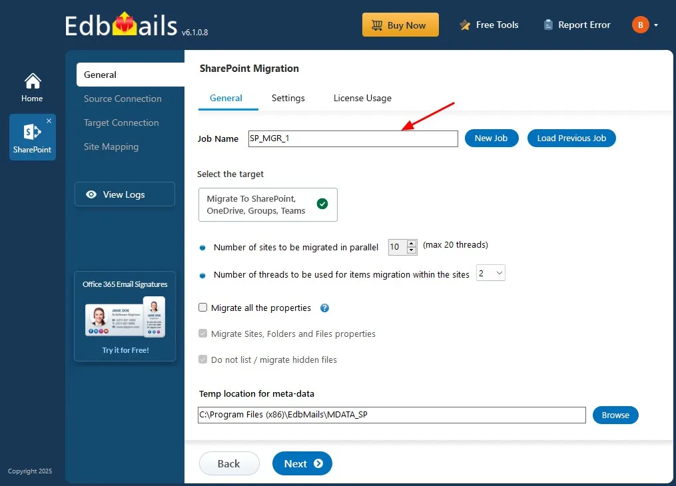Toggle Do not list hidden files checkbox
The width and height of the screenshot is (676, 486).
click(202, 360)
